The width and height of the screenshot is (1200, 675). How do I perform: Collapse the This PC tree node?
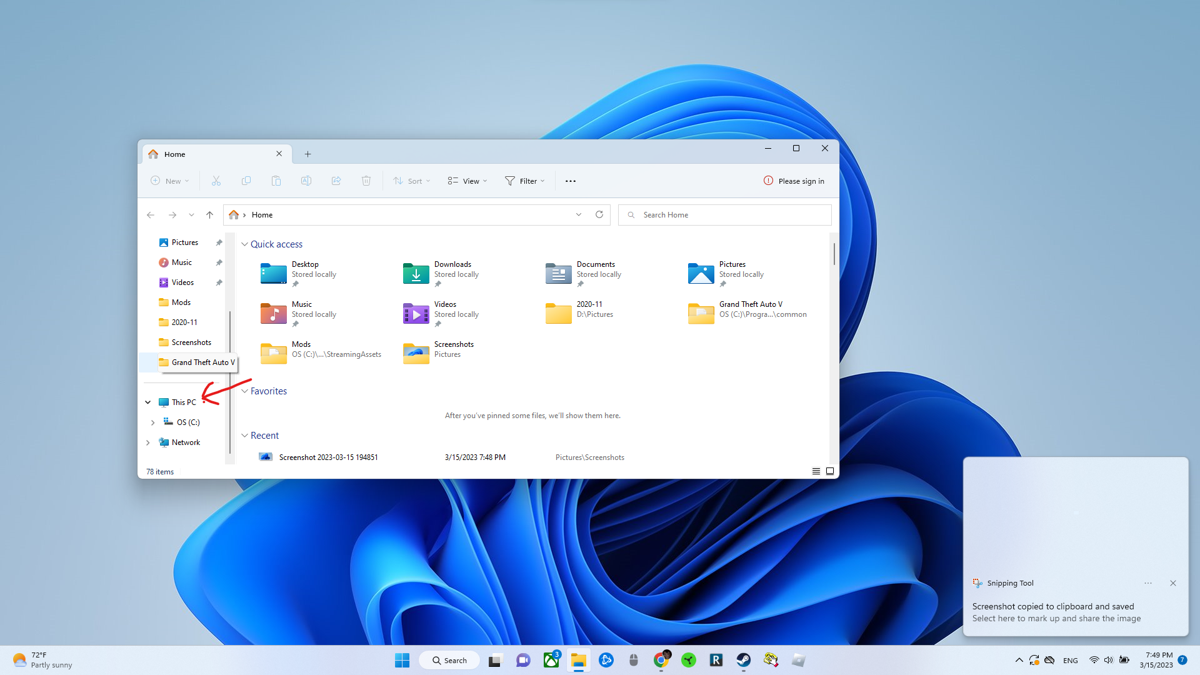coord(148,402)
